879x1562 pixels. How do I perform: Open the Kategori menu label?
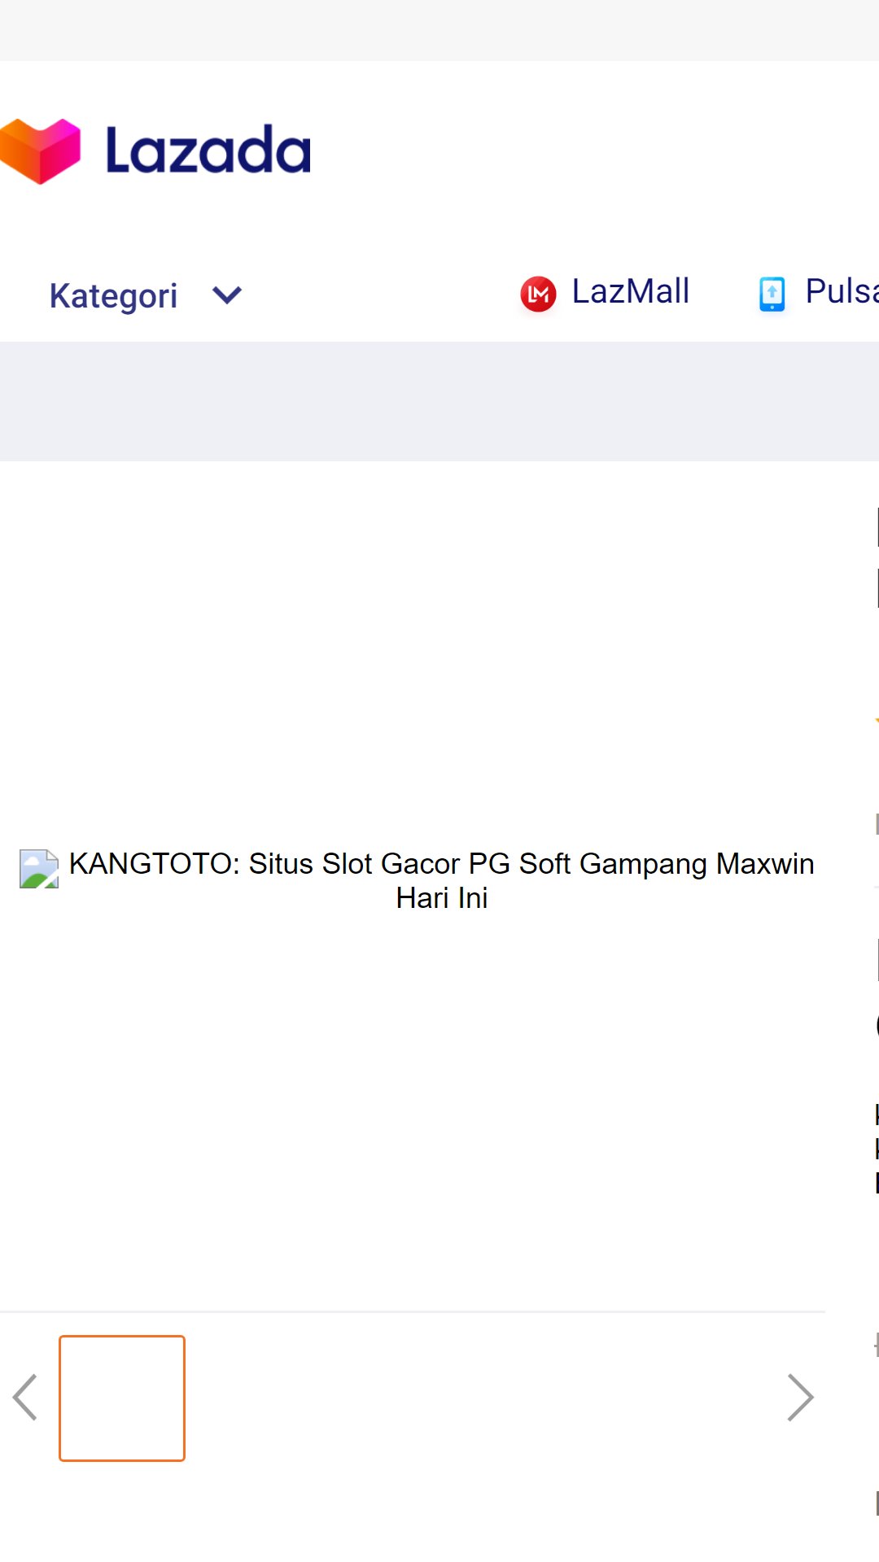113,295
